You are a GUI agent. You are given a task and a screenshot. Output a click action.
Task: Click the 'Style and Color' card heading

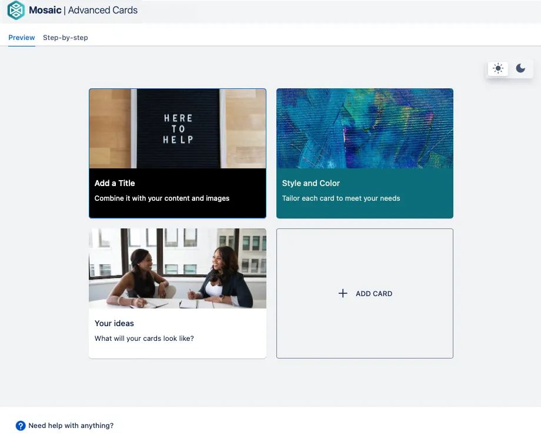click(311, 183)
